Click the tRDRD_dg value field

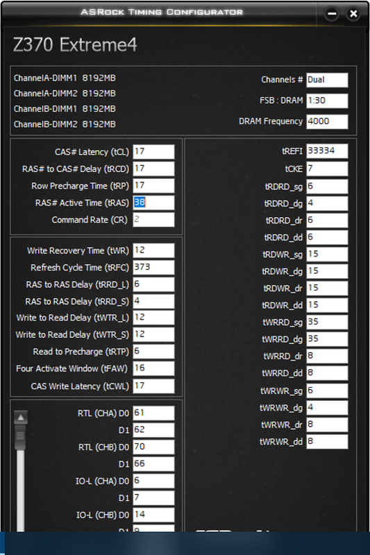pyautogui.click(x=327, y=203)
